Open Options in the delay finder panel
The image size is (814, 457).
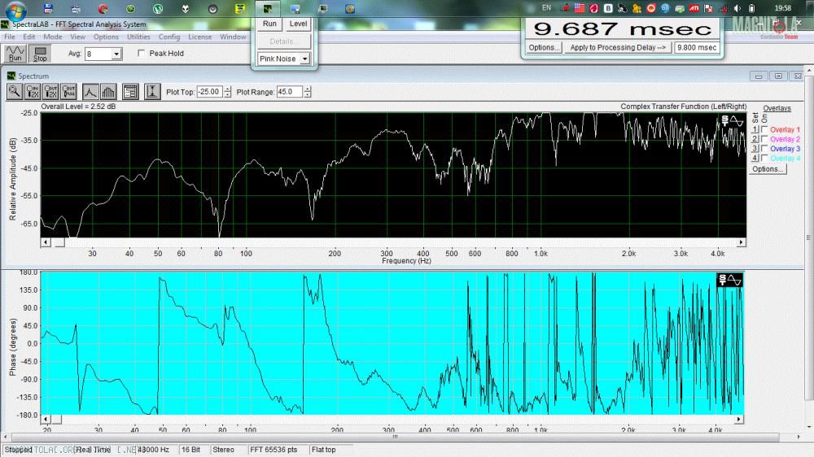tap(544, 47)
